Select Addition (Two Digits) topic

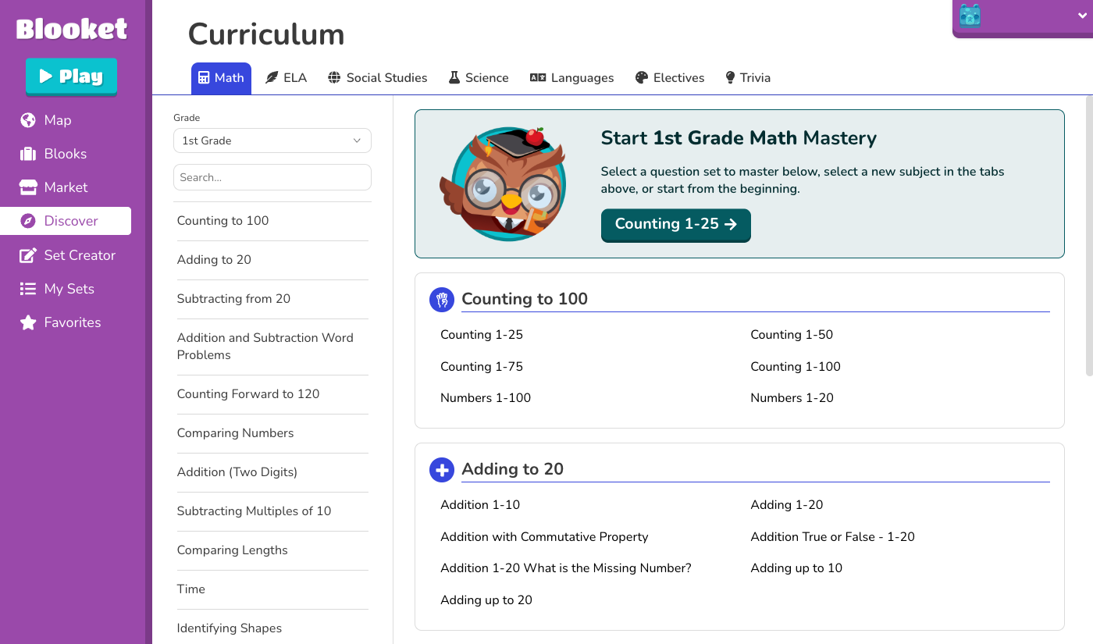(271, 472)
